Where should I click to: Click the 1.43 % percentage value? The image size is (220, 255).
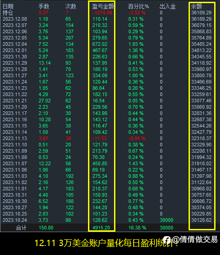coord(136,163)
